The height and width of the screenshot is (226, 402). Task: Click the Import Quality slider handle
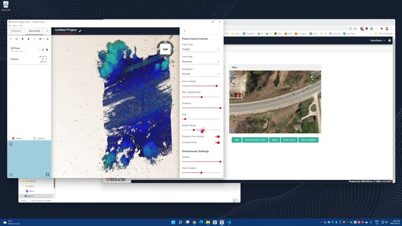pos(201,173)
